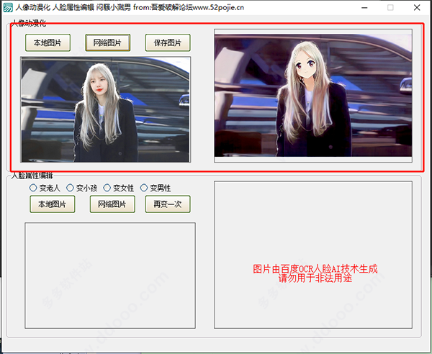Click 本地图片 button in 人脸属性编辑 section

[x=53, y=204]
